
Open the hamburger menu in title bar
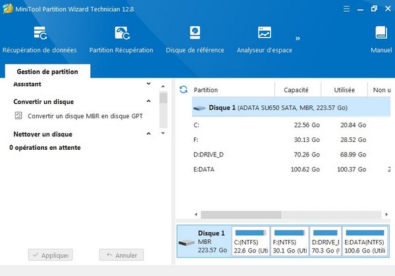pos(346,9)
